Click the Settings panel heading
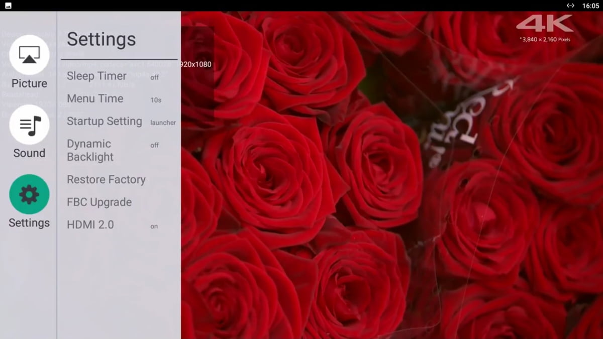Screen dimensions: 603x339 click(x=101, y=39)
